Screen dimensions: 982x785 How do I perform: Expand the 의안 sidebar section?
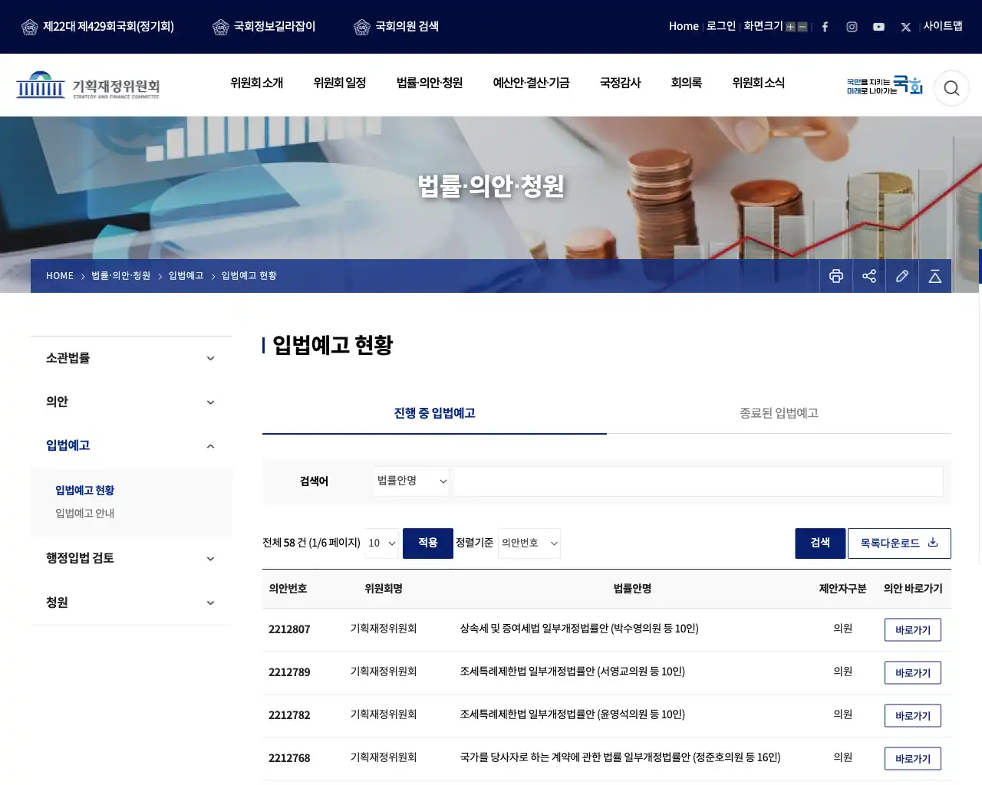(130, 402)
